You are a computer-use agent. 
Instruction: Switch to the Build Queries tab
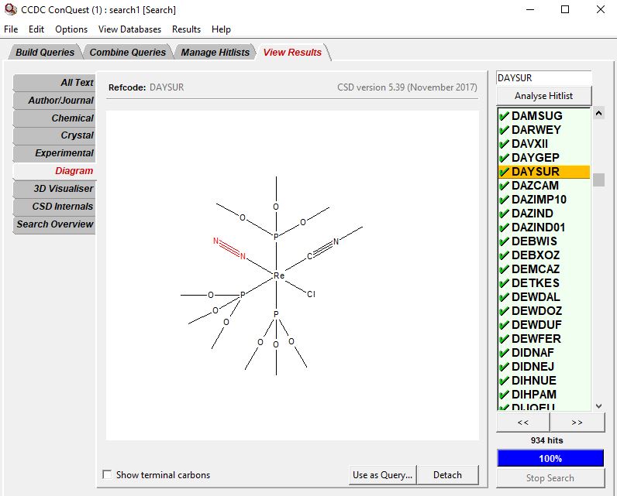click(x=45, y=53)
